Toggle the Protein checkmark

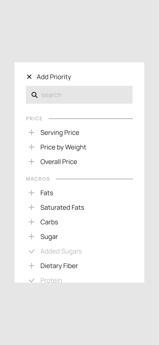pos(32,280)
